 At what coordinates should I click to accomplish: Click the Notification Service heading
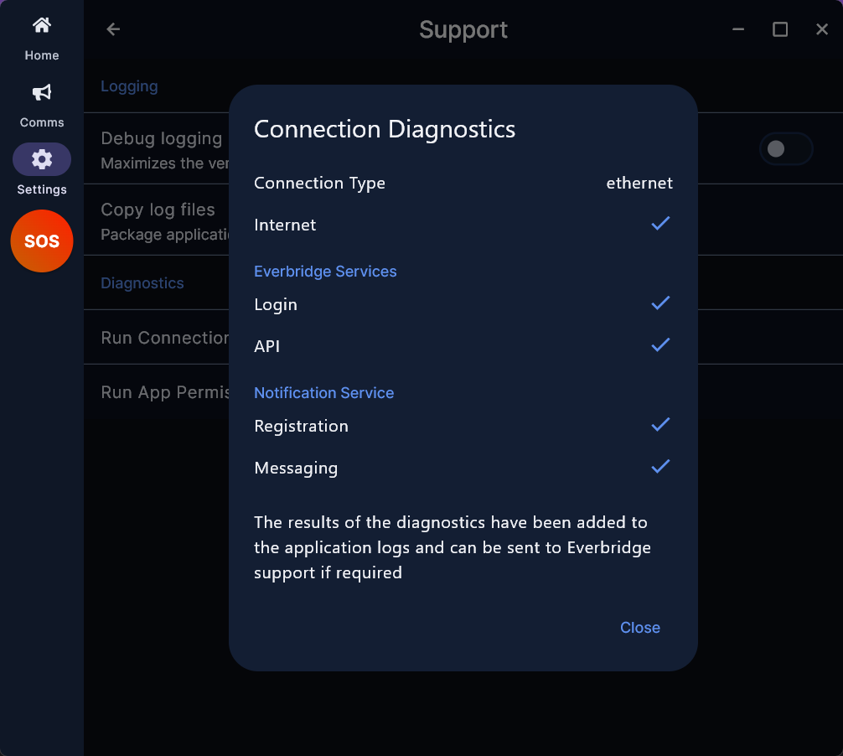323,392
